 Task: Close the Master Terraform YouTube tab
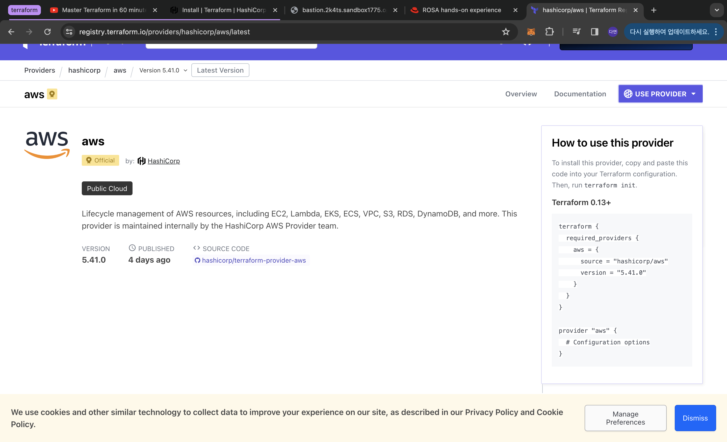point(155,10)
